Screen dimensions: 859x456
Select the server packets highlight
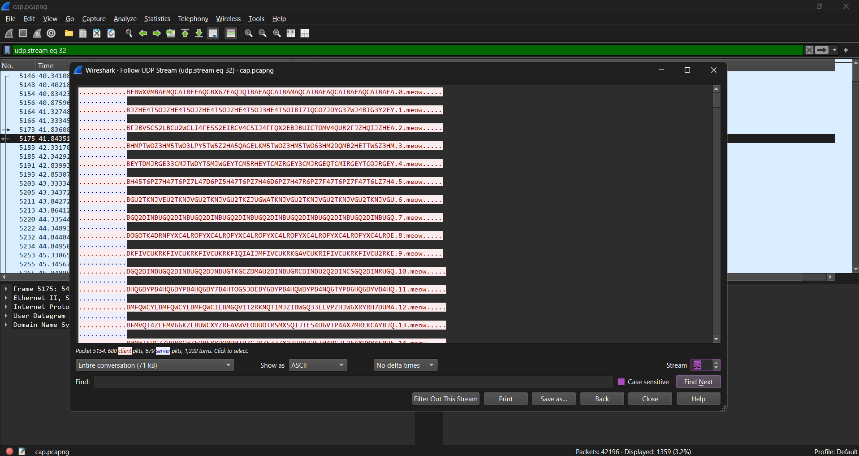[x=163, y=351]
